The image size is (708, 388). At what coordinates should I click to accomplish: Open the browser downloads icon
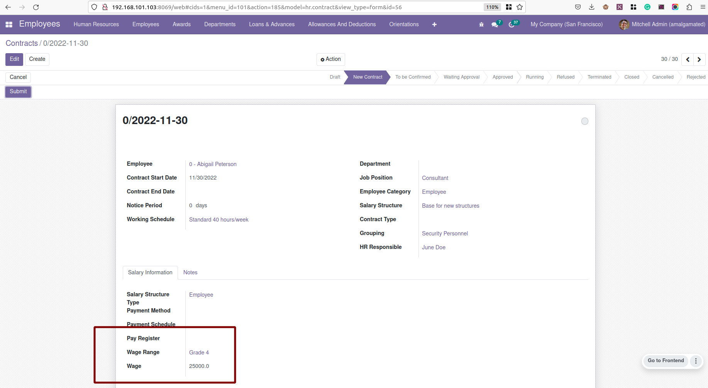[x=591, y=7]
